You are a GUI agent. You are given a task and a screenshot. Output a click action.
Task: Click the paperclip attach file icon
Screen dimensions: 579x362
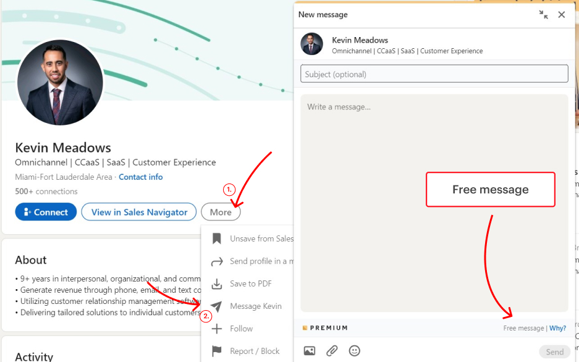point(332,351)
